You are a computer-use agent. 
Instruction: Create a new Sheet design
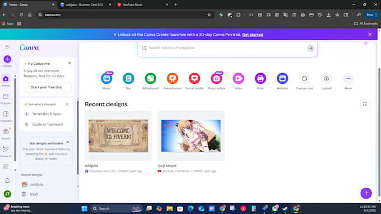[106, 79]
